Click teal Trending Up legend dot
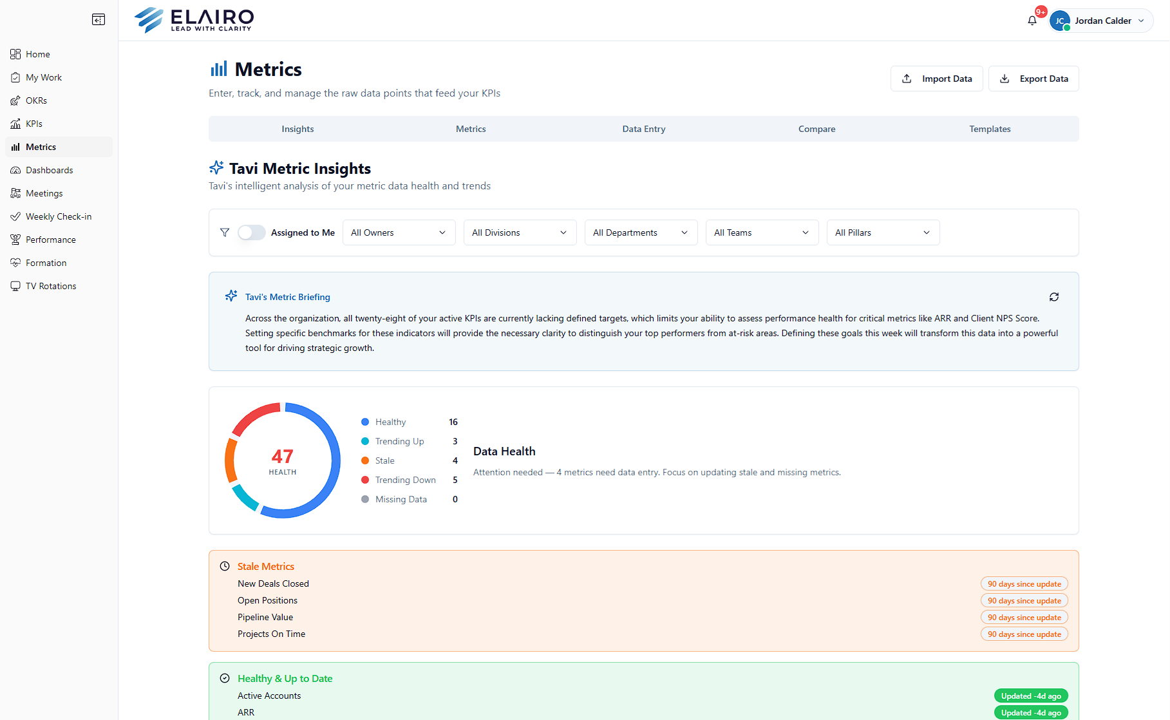 coord(365,441)
